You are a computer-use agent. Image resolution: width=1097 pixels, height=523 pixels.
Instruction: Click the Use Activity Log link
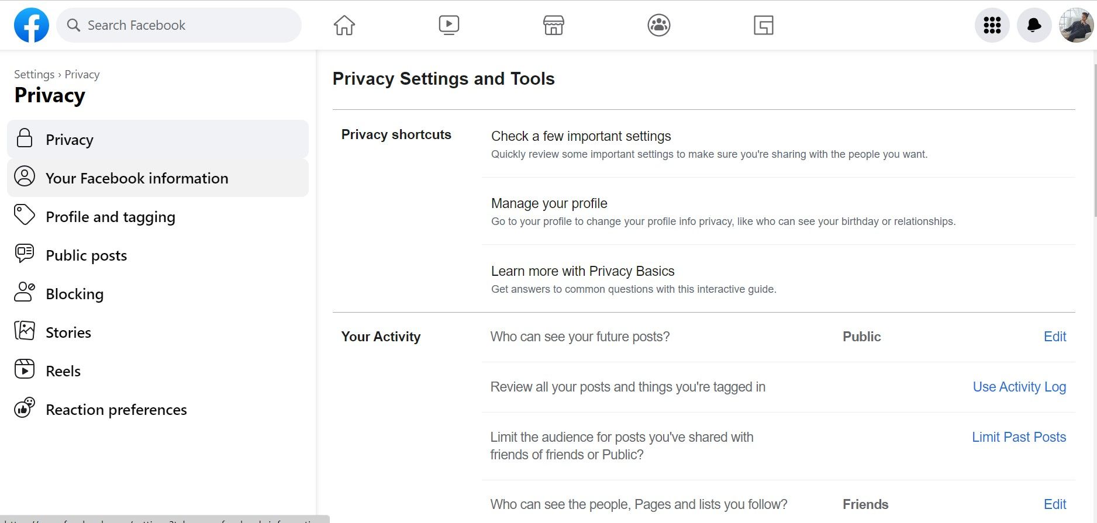point(1019,387)
